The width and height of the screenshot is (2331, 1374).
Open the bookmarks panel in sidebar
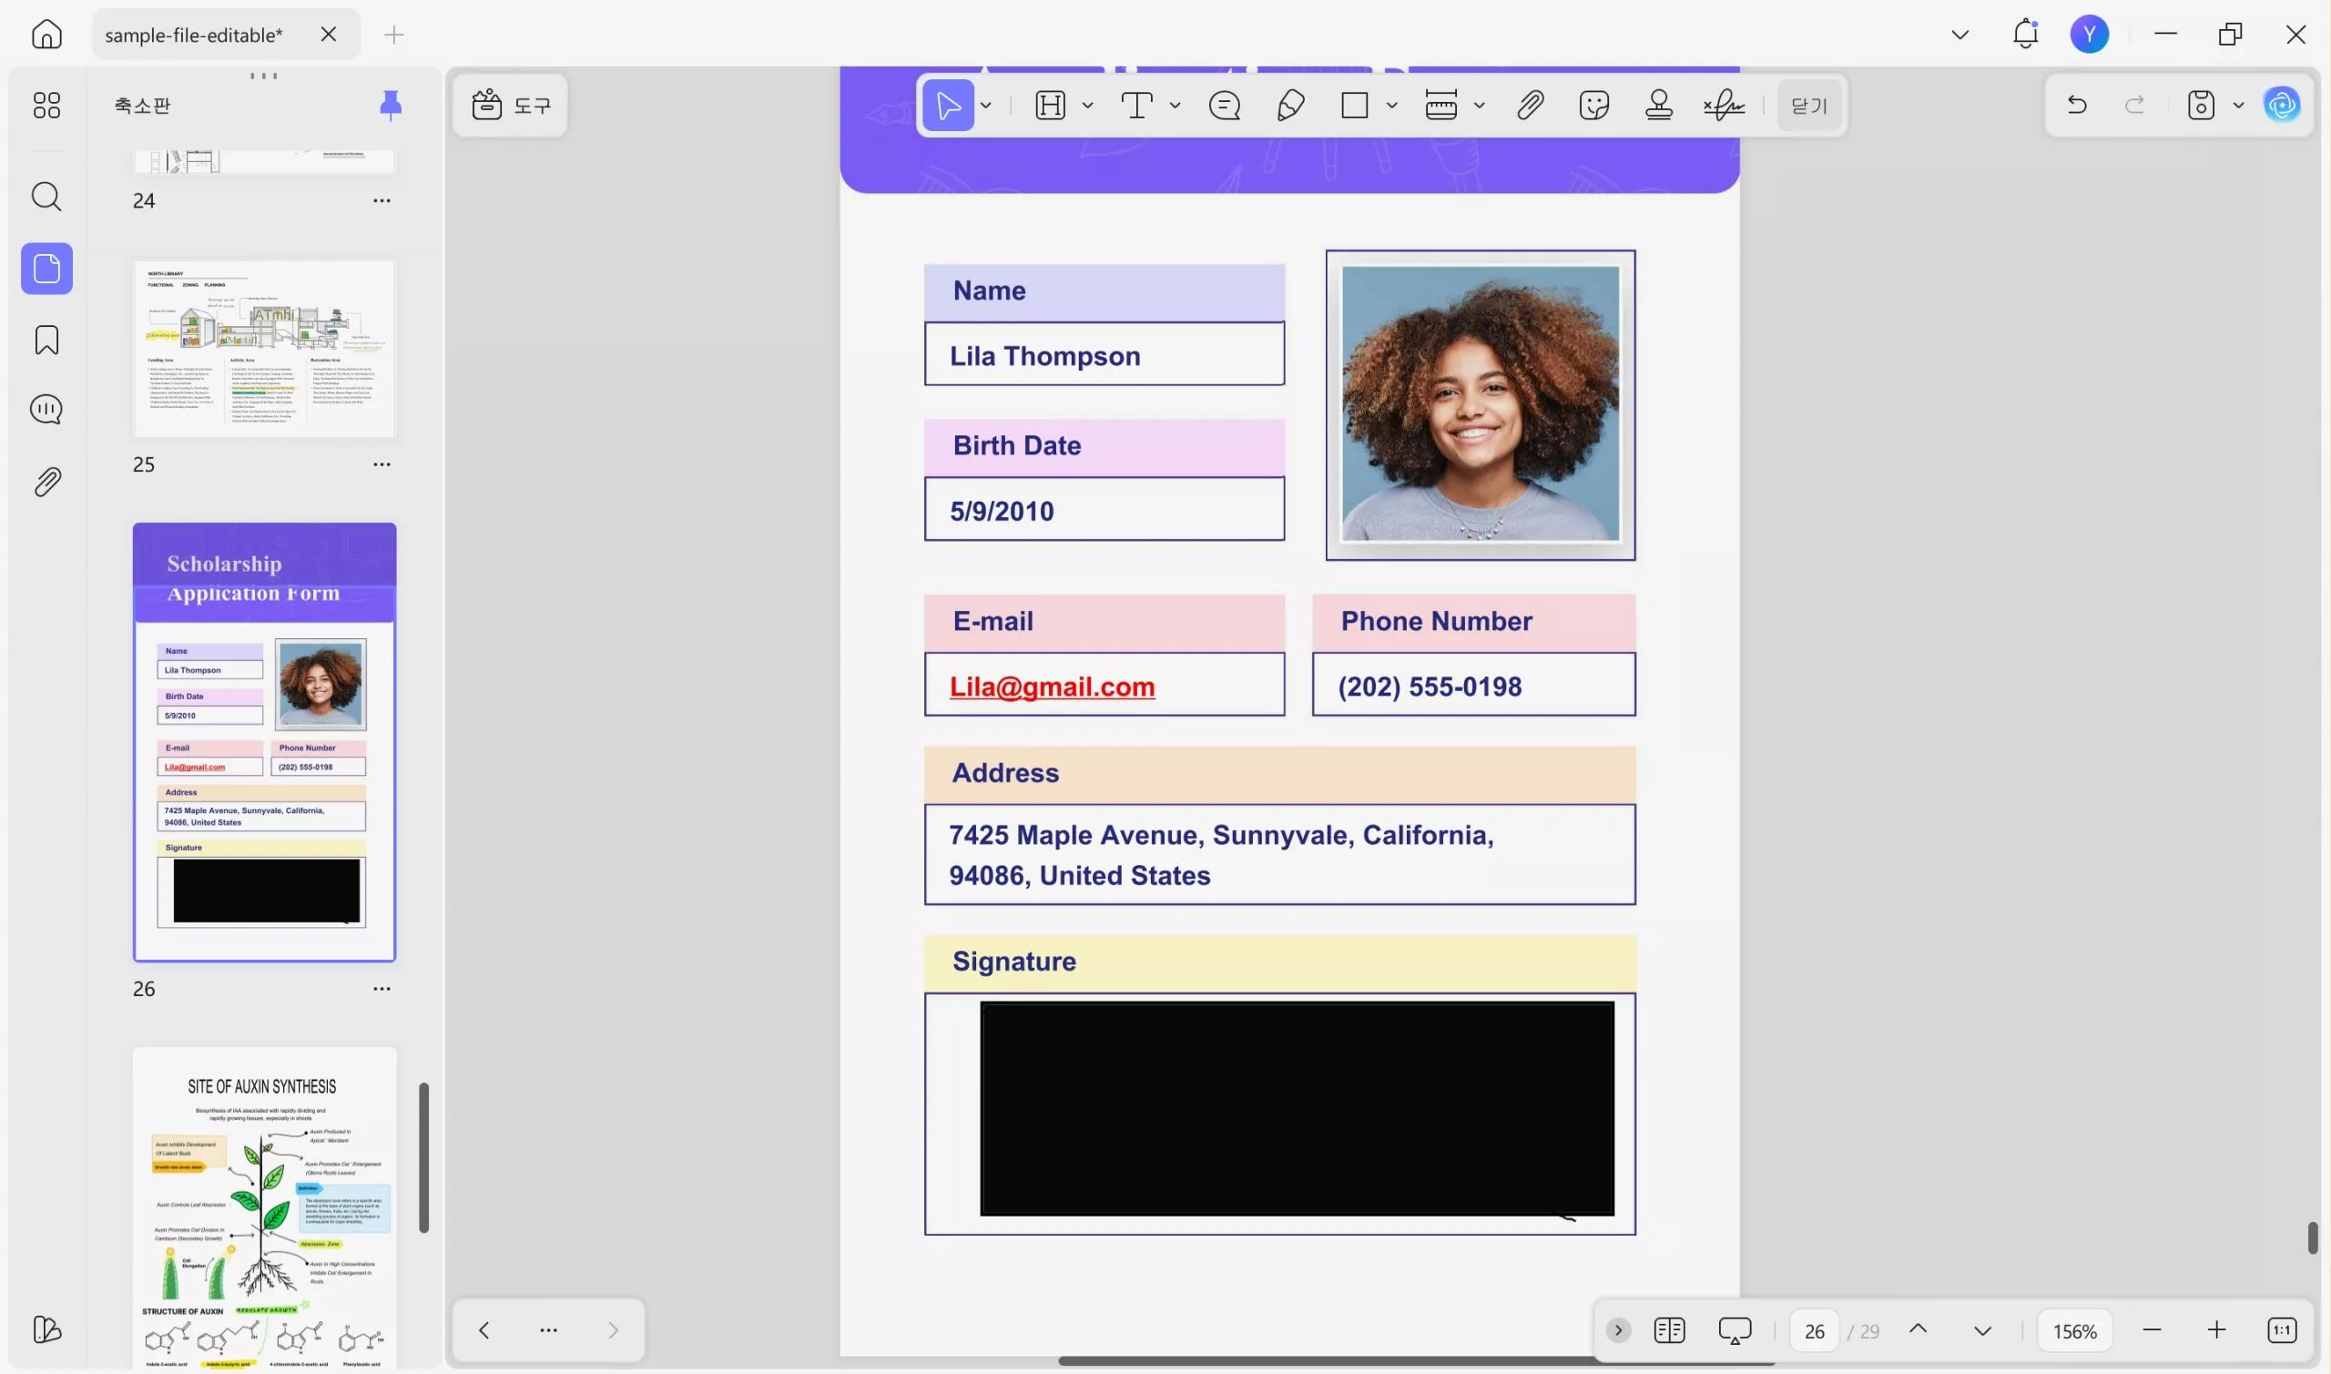(x=46, y=340)
